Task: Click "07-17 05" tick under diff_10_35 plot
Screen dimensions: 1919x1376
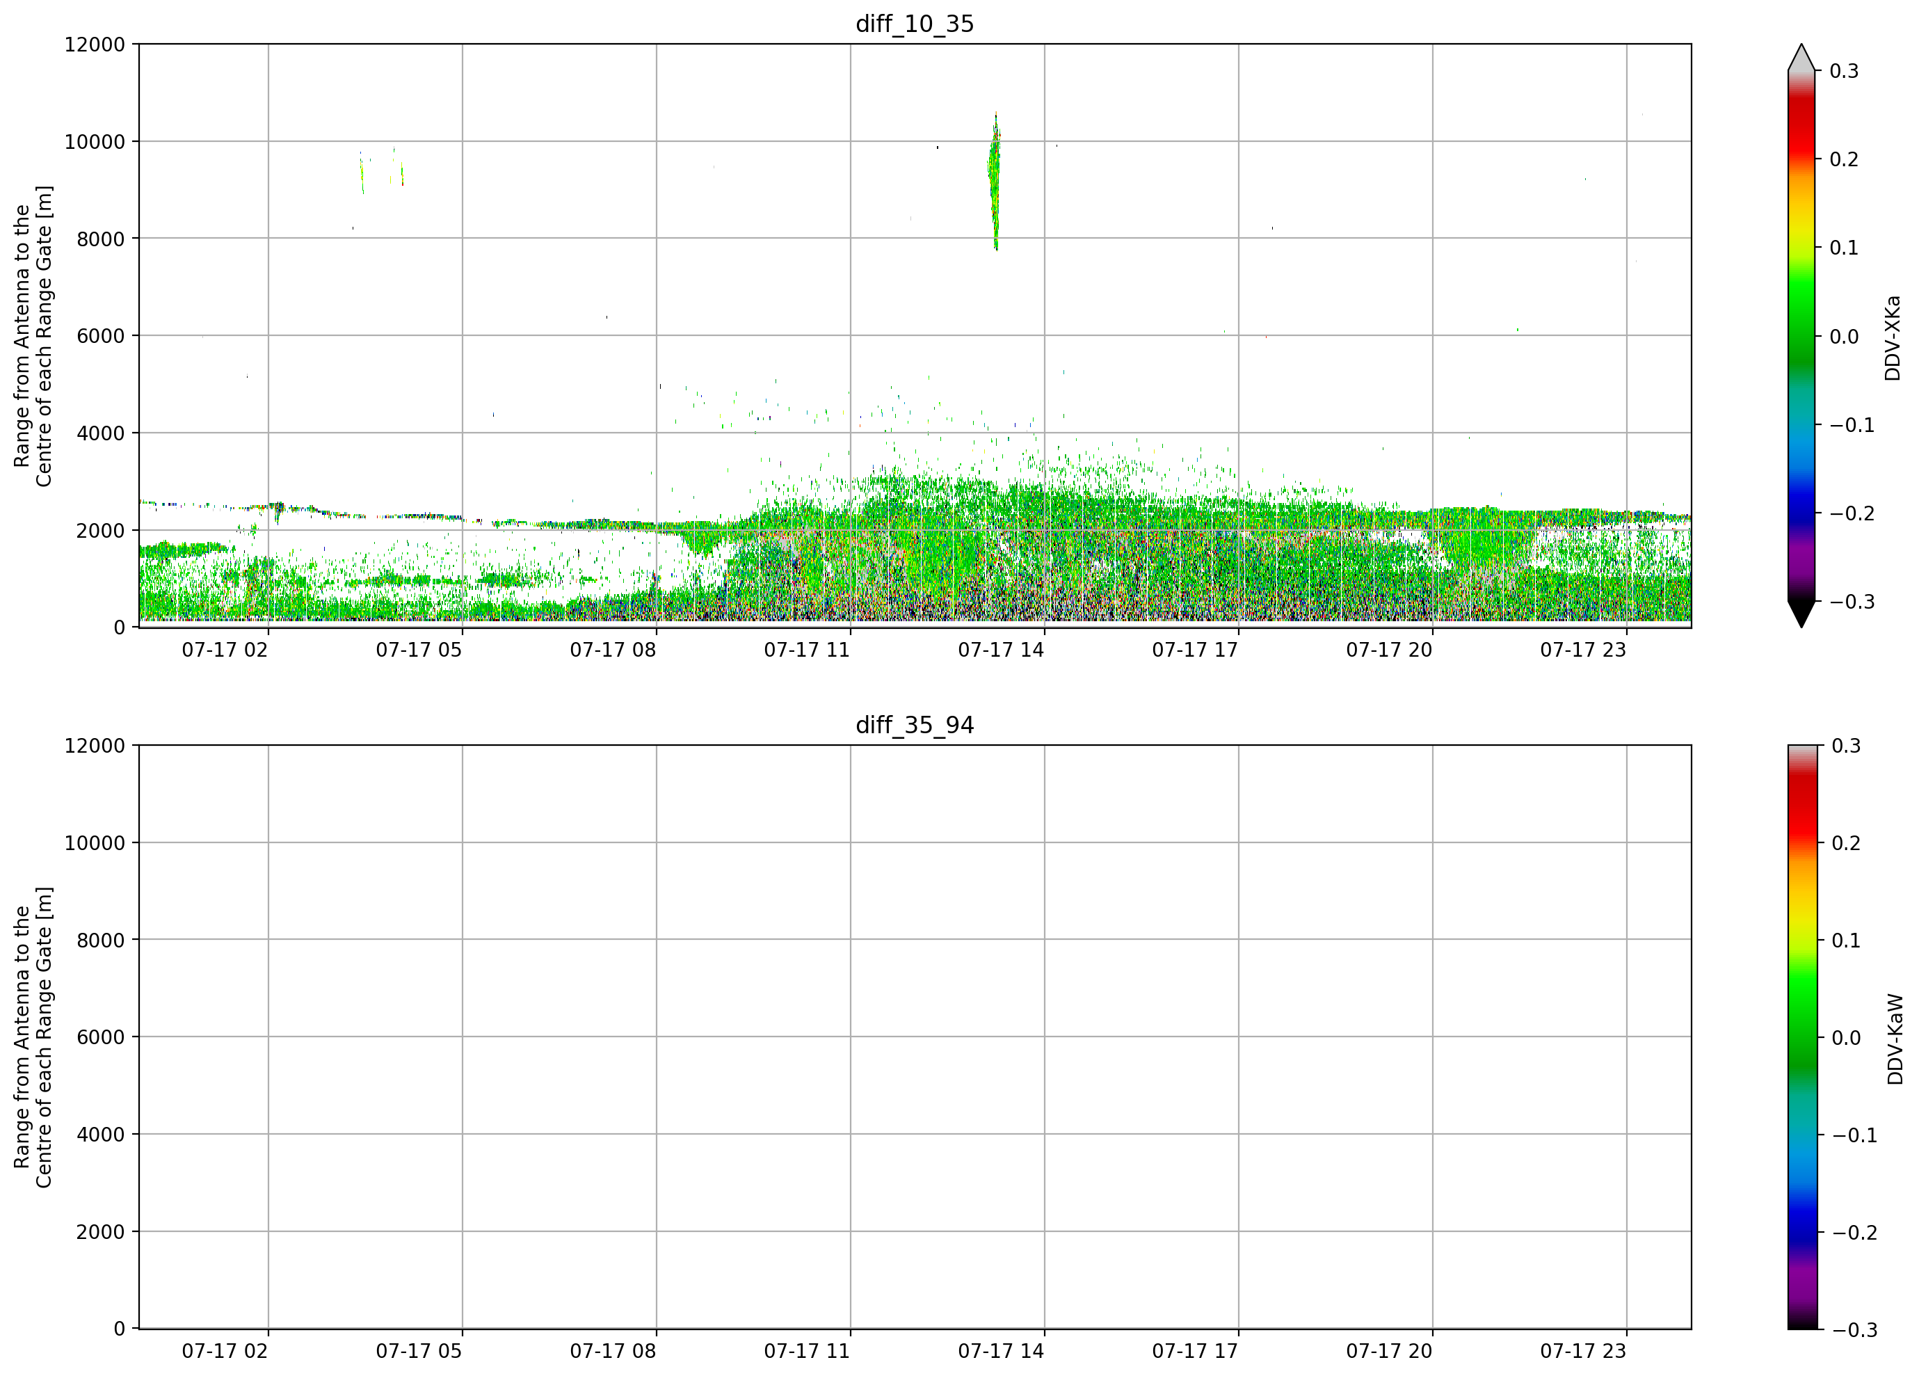Action: [419, 650]
